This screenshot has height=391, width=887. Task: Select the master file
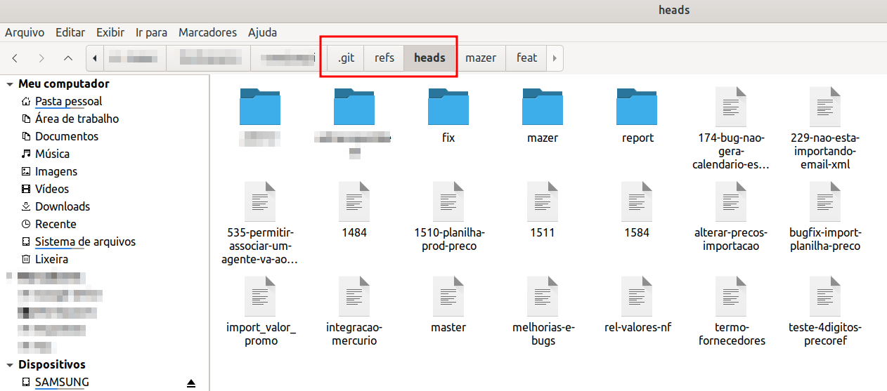coord(448,298)
